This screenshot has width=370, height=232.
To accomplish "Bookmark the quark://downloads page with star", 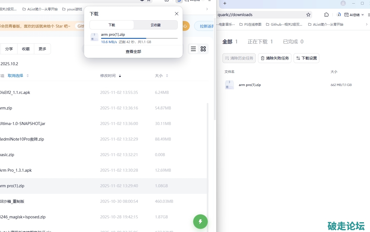I will pos(308,15).
